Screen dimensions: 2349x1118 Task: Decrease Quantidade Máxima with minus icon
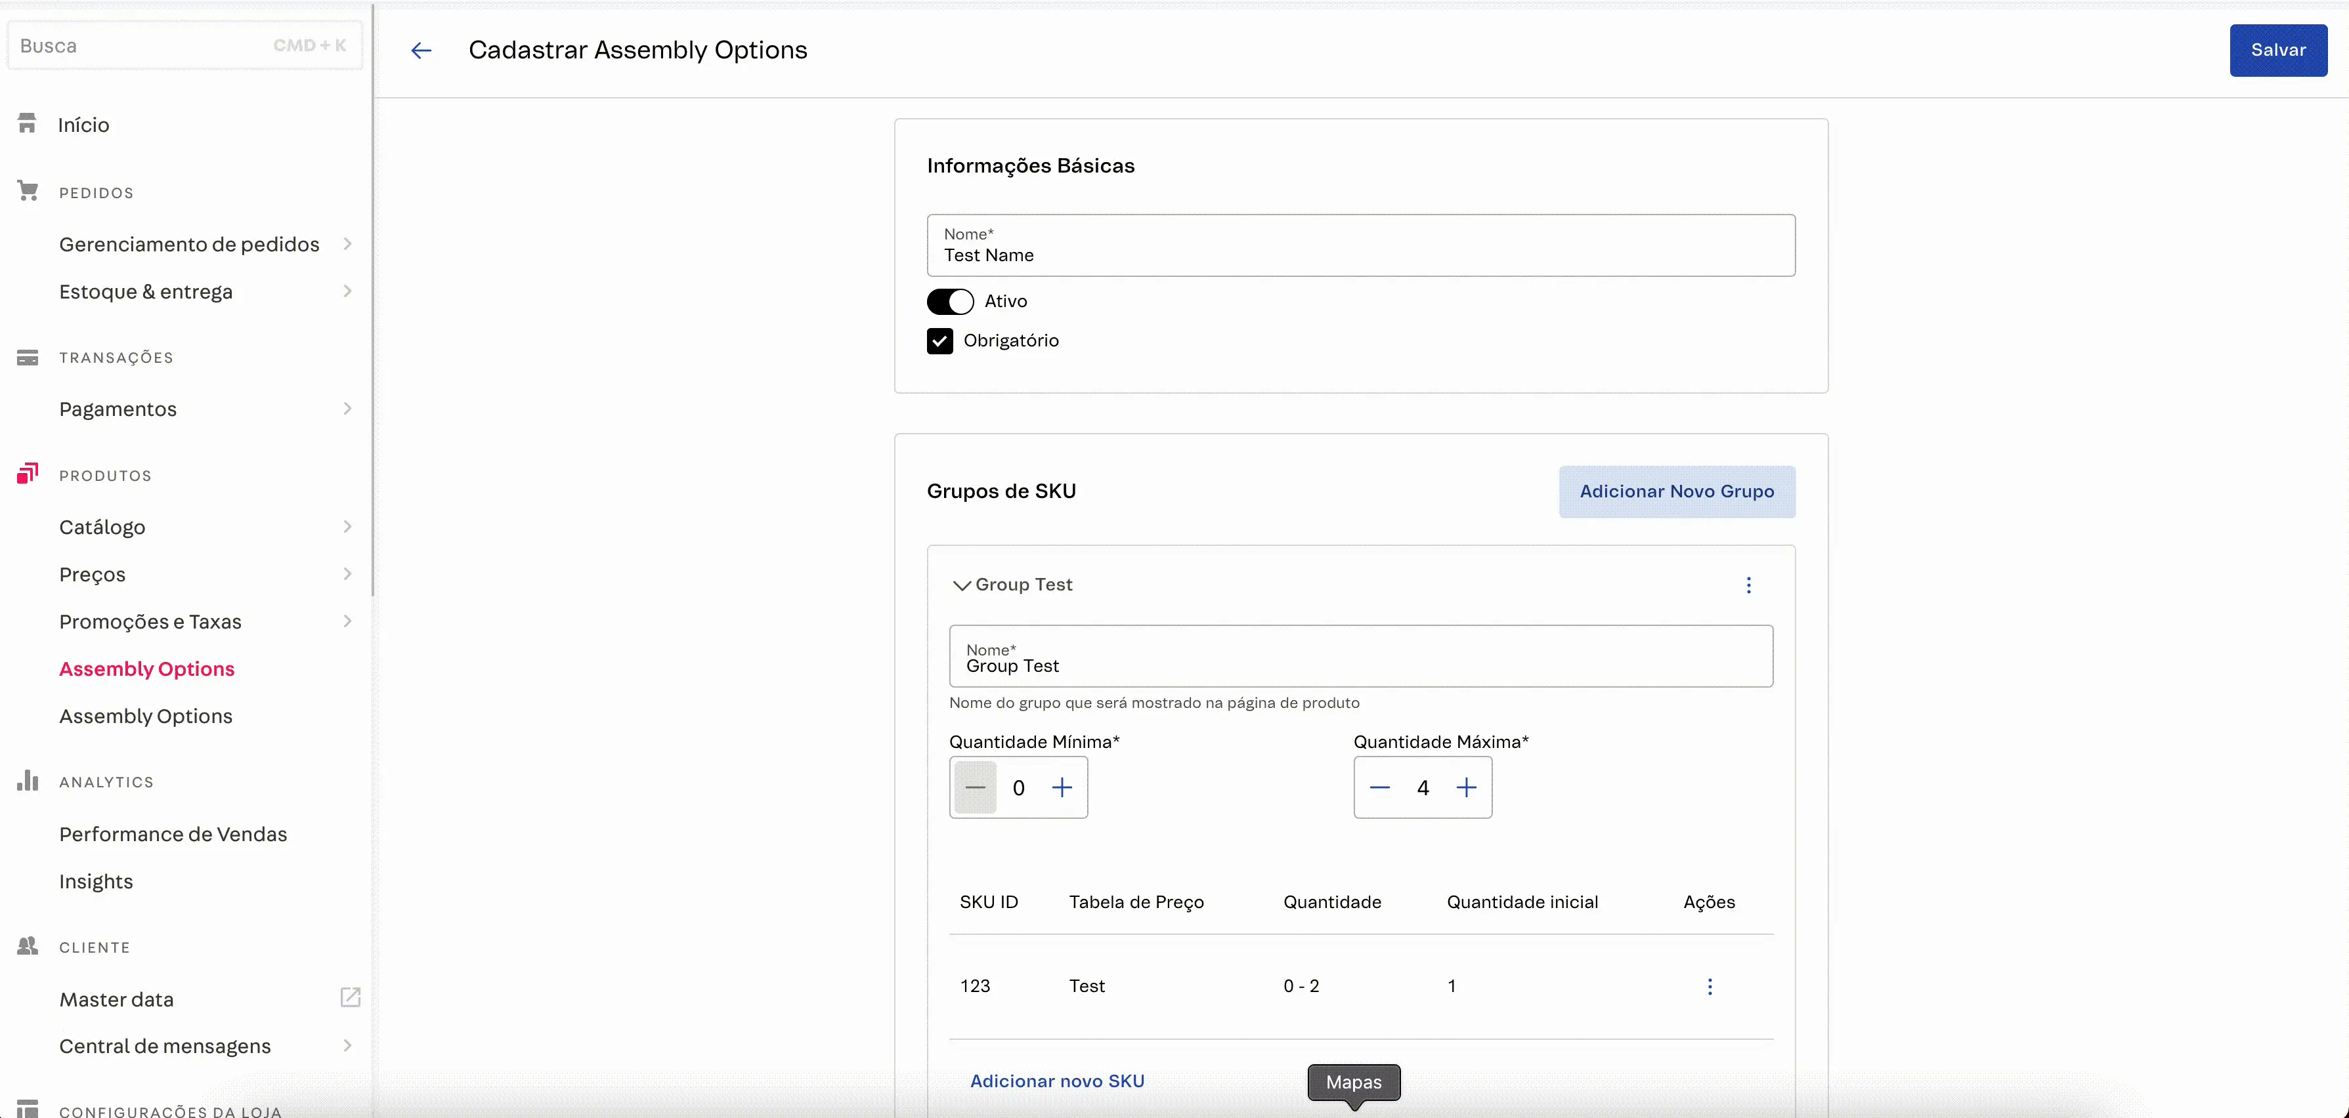pyautogui.click(x=1380, y=787)
